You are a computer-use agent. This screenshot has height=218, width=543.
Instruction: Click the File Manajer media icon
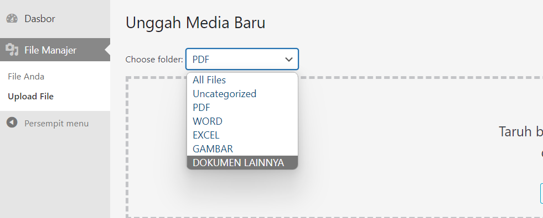tap(12, 50)
